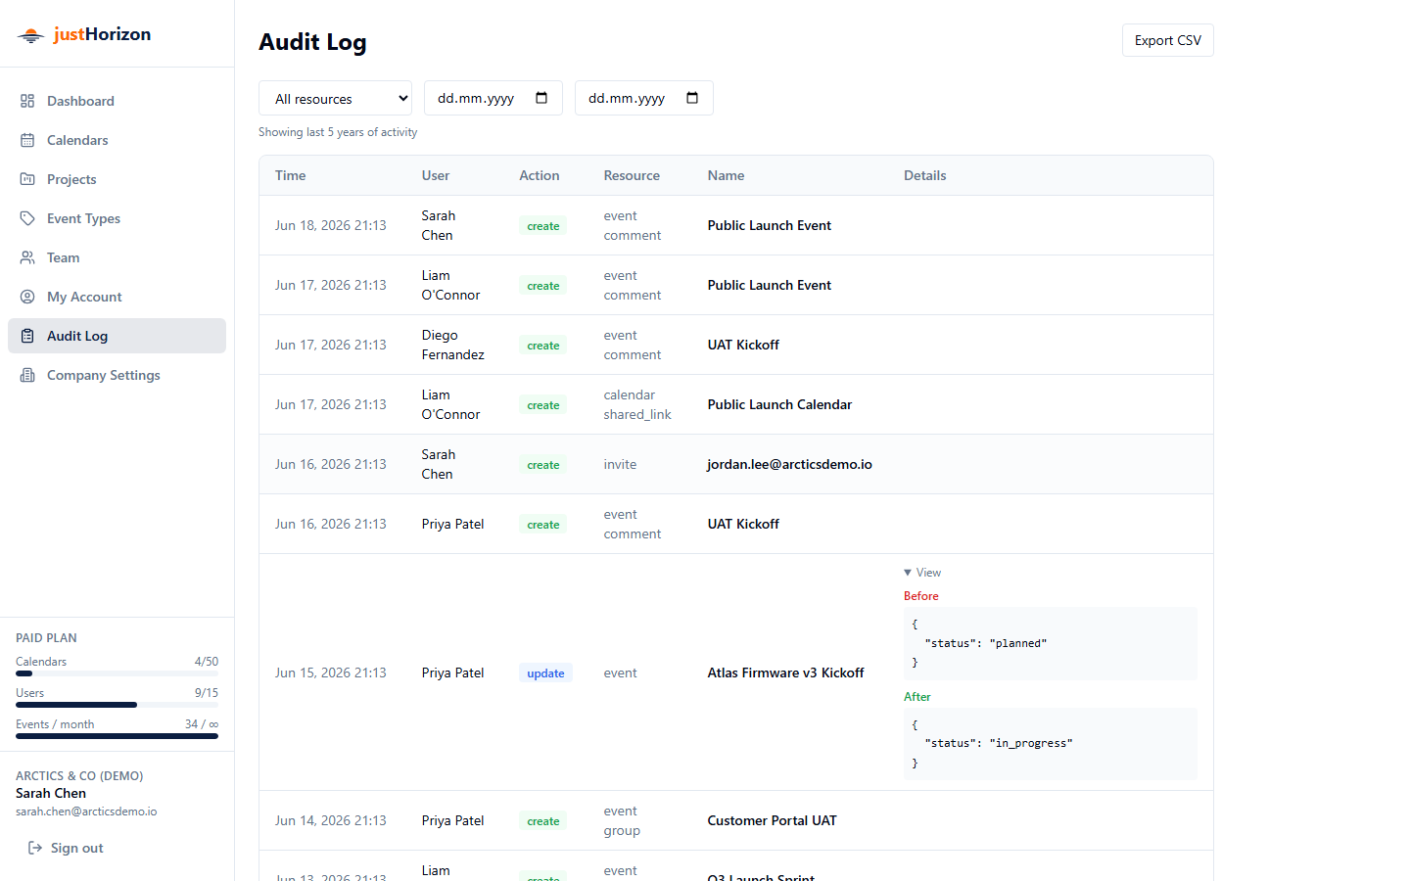
Task: Open the start date calendar picker icon
Action: coord(541,98)
